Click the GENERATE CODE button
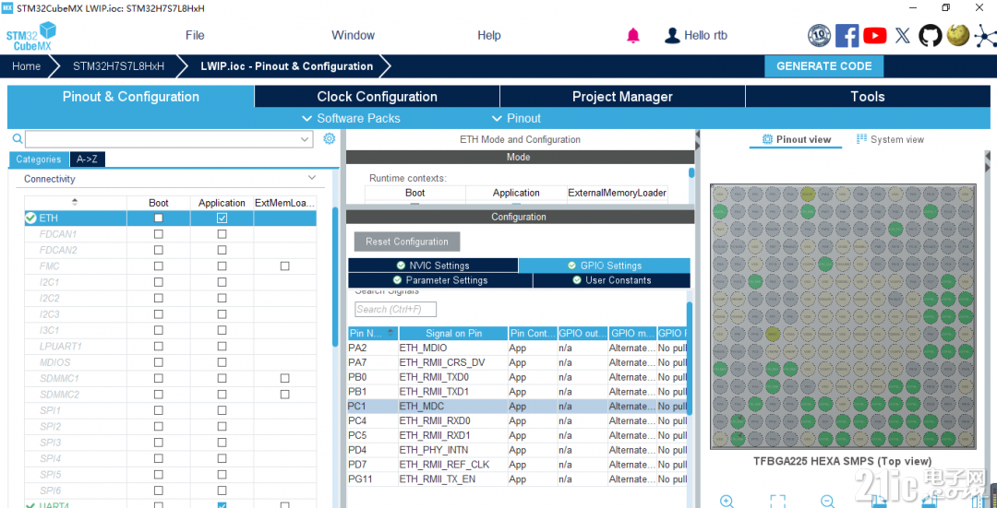The image size is (997, 508). point(824,66)
